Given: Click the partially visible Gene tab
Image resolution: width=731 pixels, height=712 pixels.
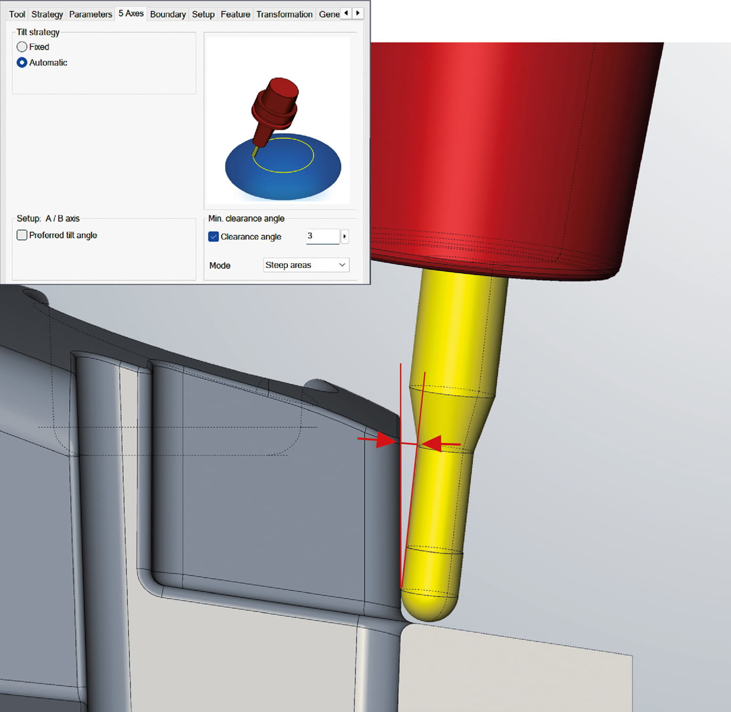Looking at the screenshot, I should click(329, 14).
